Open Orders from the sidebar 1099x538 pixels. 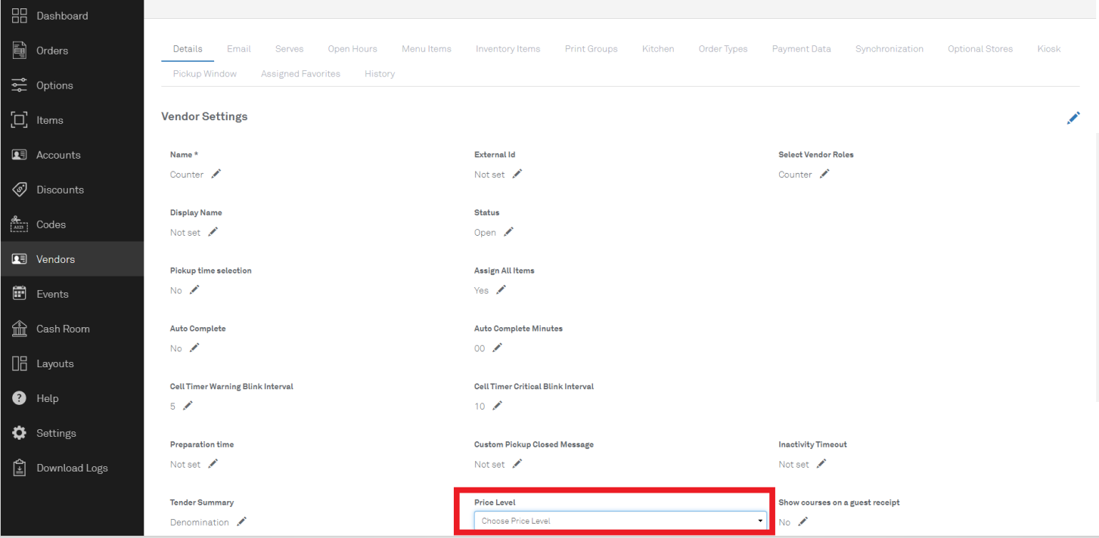click(51, 51)
